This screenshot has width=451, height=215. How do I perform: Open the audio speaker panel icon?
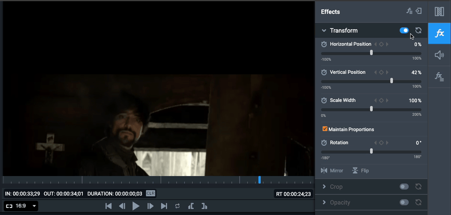click(x=439, y=55)
